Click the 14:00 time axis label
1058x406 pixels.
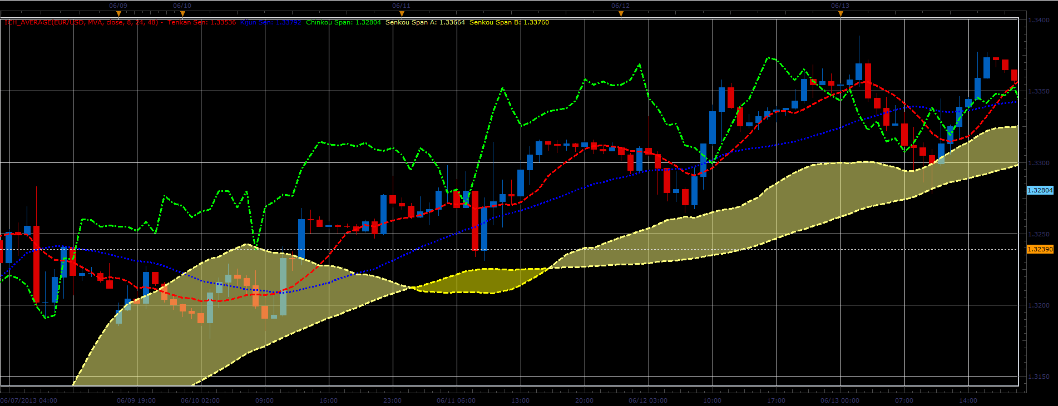[x=968, y=400]
